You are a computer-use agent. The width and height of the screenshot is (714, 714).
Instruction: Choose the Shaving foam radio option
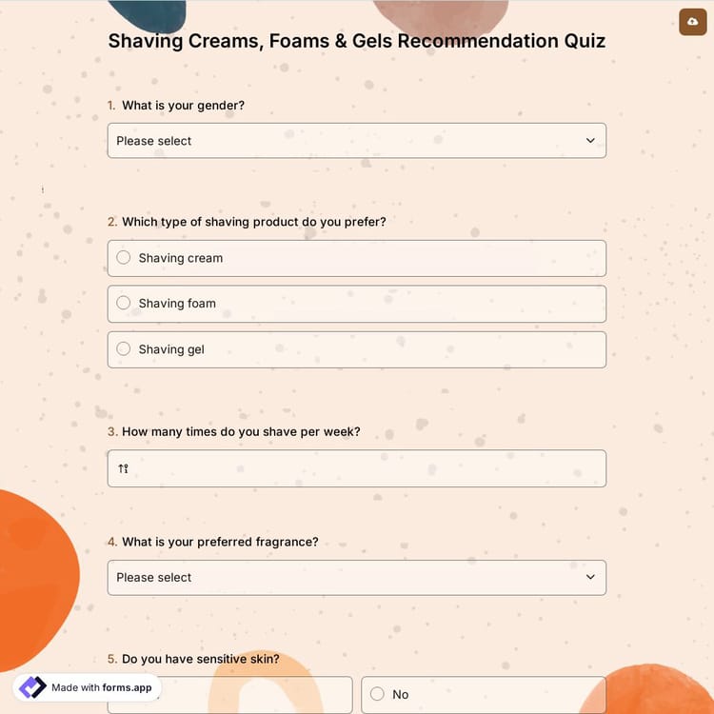click(x=124, y=304)
